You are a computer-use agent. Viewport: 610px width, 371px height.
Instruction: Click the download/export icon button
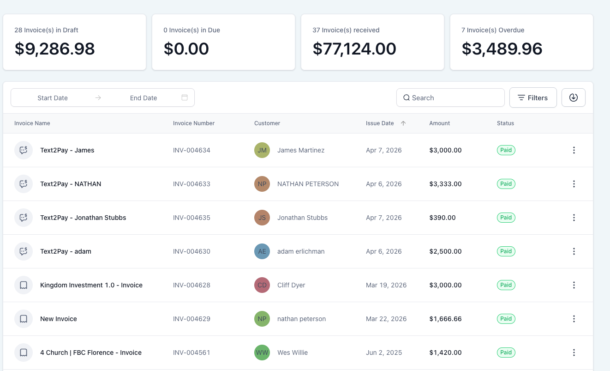tap(574, 97)
